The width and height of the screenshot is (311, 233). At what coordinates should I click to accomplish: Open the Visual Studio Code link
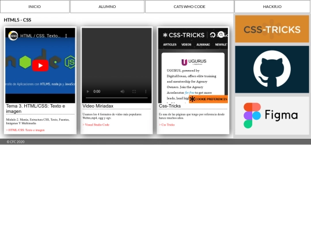click(96, 125)
